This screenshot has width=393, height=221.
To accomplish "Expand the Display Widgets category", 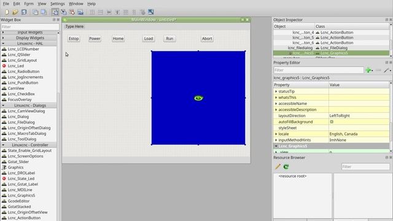I will (x=3, y=38).
